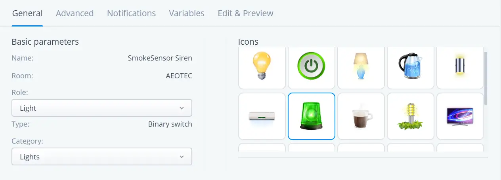The image size is (501, 180).
Task: Open the Role dropdown showing Light
Action: 102,108
